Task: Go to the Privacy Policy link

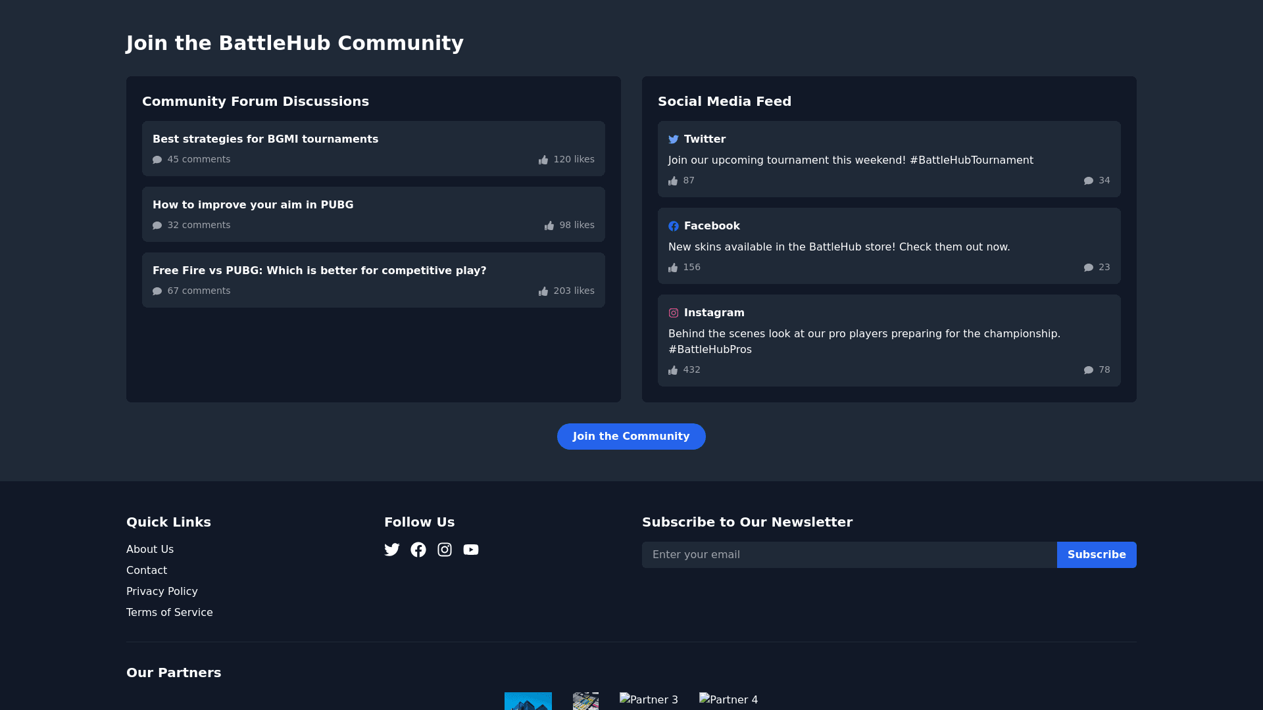Action: pos(162,592)
